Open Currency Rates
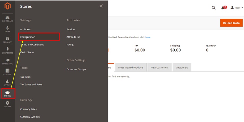Image resolution: width=244 pixels, height=122 pixels. 28,109
